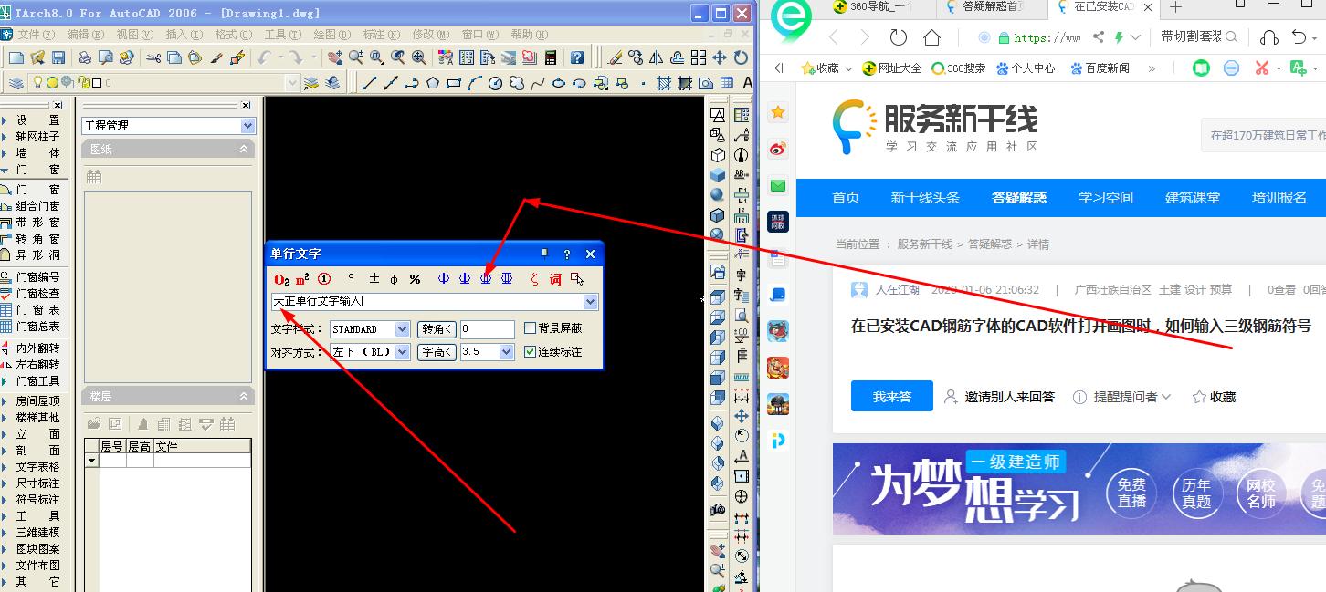Open the 格式(O) menu
1326x592 pixels.
coord(233,35)
